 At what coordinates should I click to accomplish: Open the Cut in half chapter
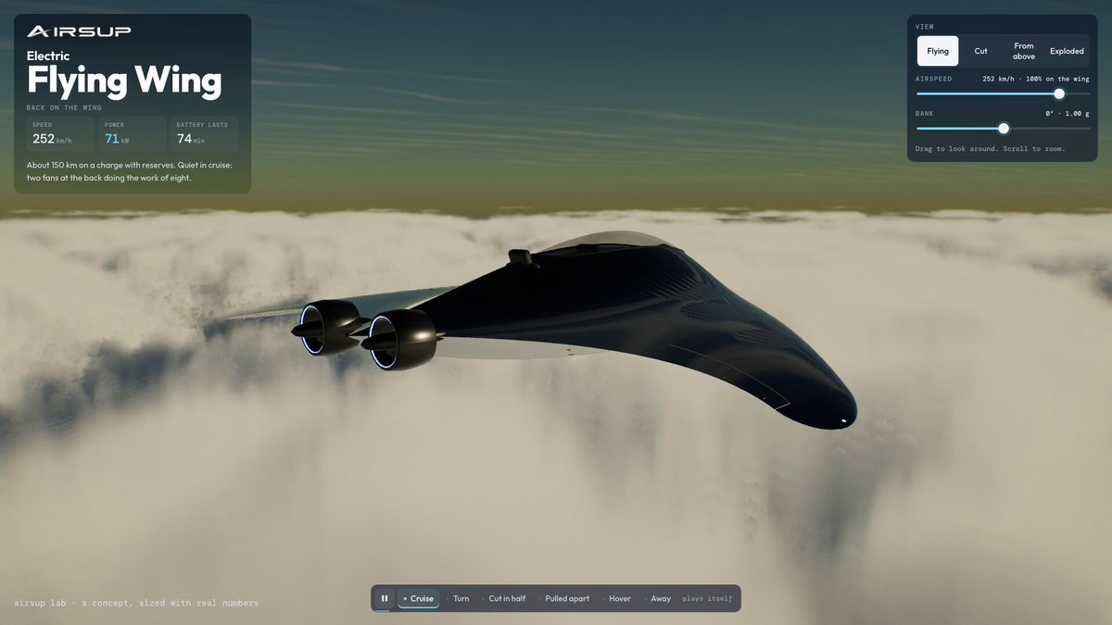click(x=504, y=598)
